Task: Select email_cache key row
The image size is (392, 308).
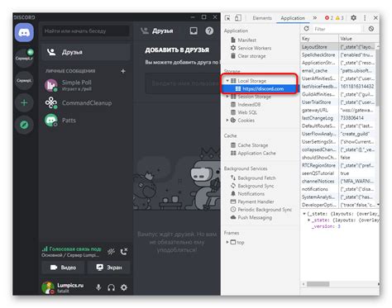Action: [338, 71]
